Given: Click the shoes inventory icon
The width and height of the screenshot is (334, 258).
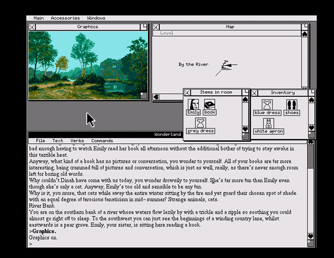Looking at the screenshot, I should pyautogui.click(x=292, y=106).
